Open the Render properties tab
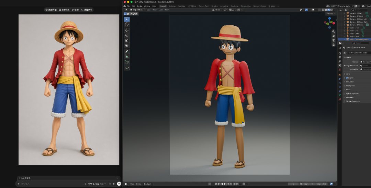Viewport: 371px width, 188px height. [340, 54]
